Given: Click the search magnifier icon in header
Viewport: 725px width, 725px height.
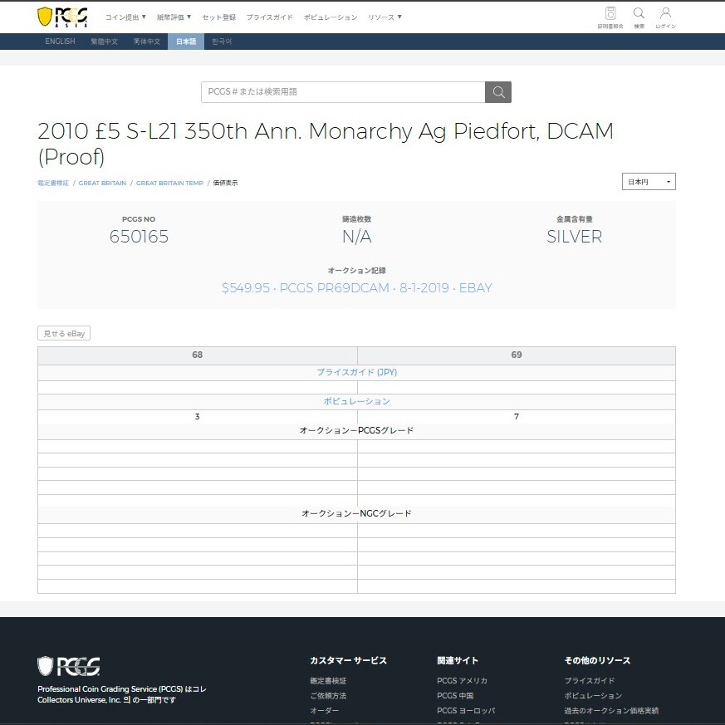Looking at the screenshot, I should (x=639, y=17).
